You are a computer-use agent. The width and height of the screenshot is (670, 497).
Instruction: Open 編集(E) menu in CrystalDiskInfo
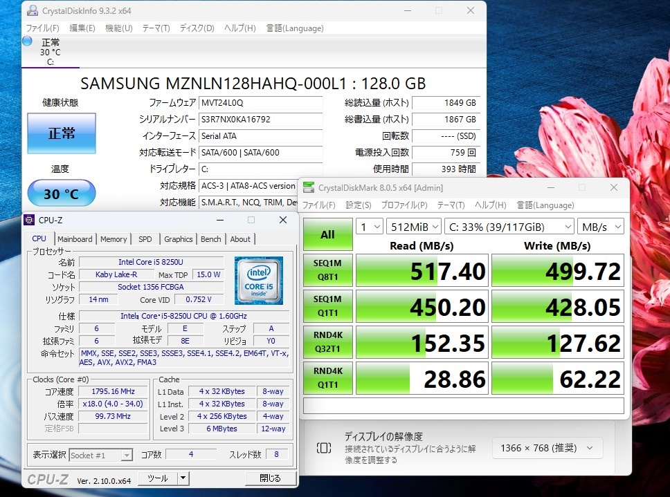[82, 28]
